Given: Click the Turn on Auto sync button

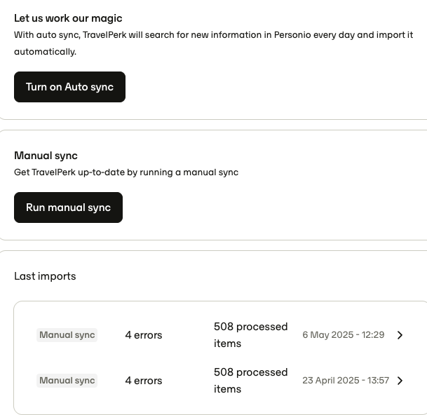Looking at the screenshot, I should tap(69, 87).
